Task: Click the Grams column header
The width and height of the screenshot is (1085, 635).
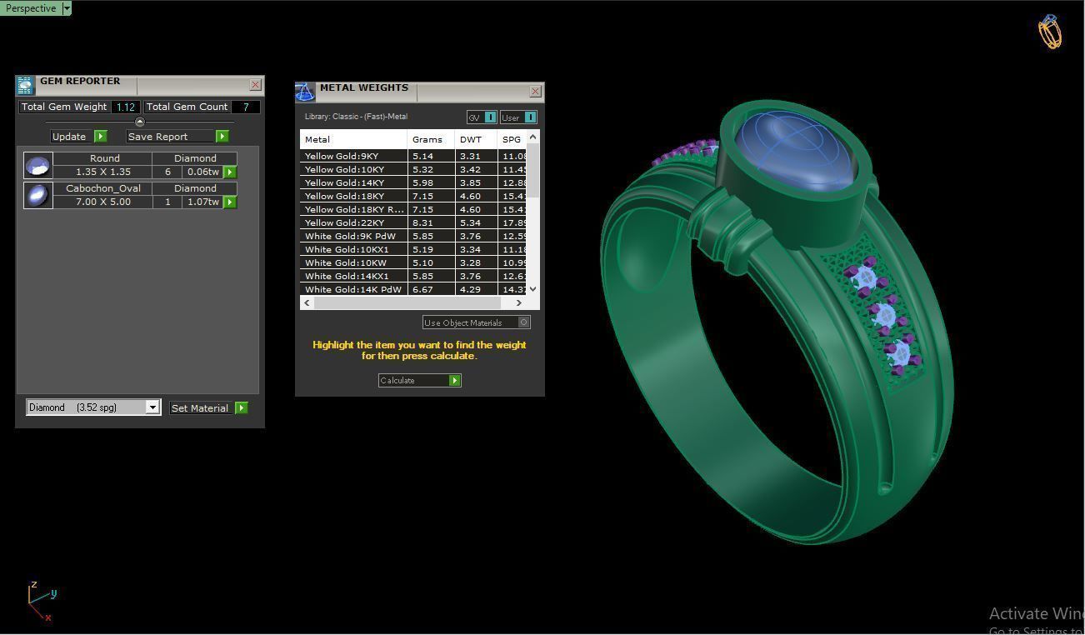Action: [x=431, y=139]
